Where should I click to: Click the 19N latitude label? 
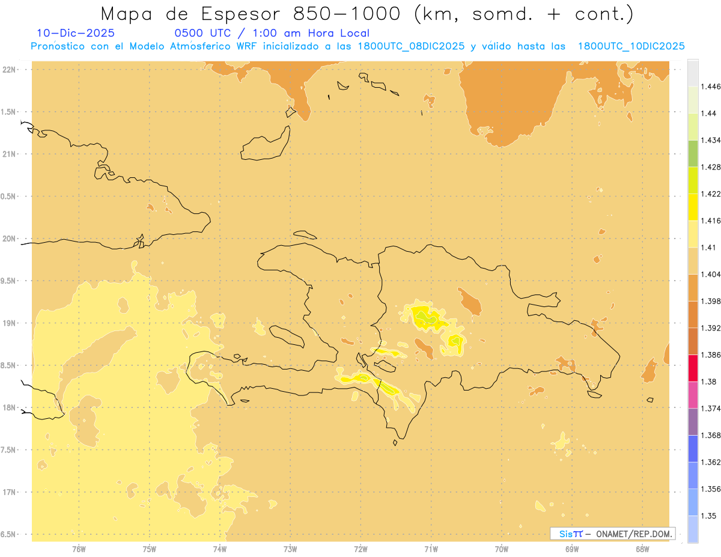(x=9, y=323)
